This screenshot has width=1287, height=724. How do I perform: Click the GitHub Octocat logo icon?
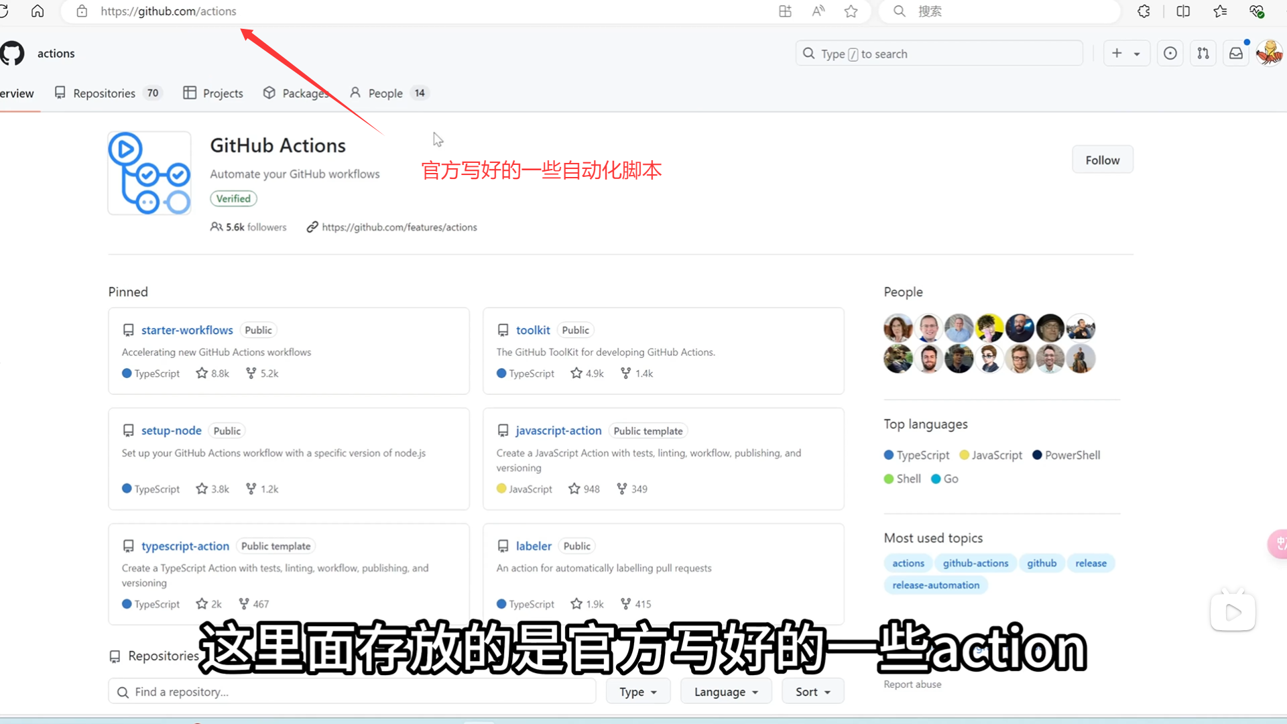pos(12,53)
